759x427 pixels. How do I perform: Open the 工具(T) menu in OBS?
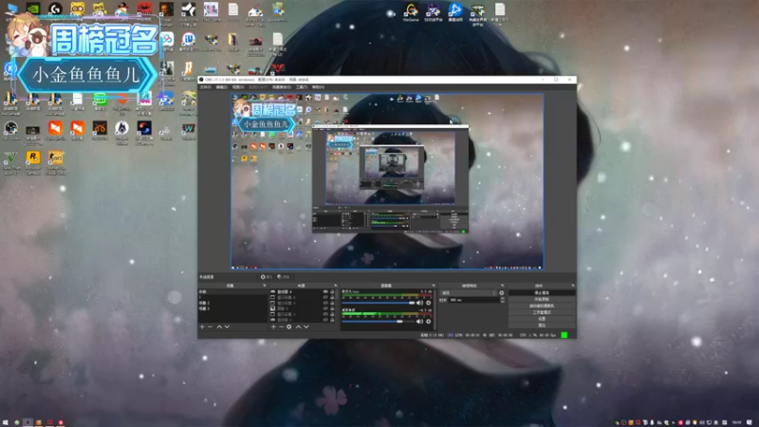tap(302, 87)
